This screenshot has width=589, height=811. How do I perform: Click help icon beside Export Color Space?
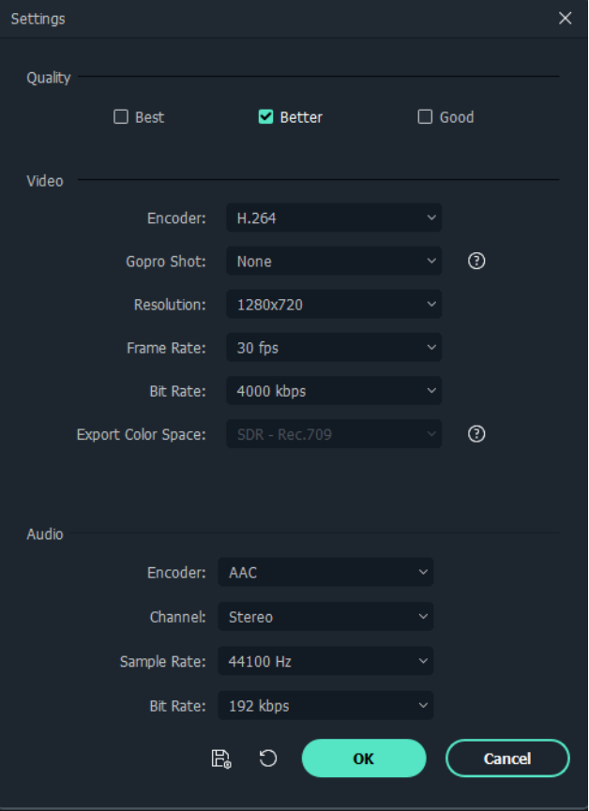click(476, 434)
